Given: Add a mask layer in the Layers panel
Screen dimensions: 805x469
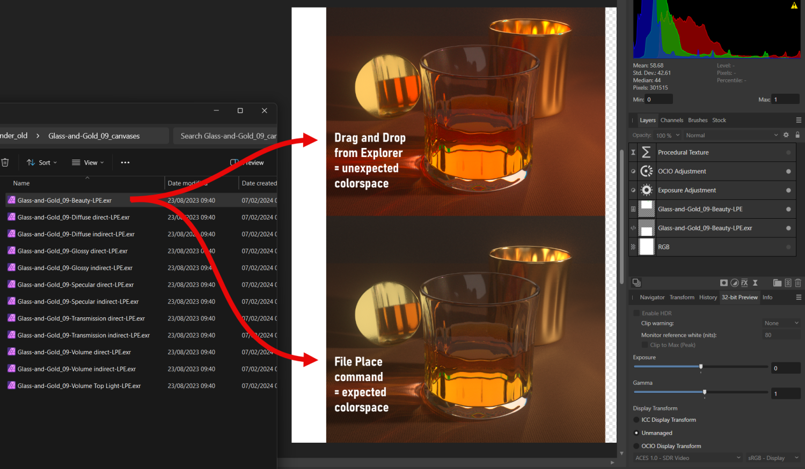Looking at the screenshot, I should click(723, 282).
